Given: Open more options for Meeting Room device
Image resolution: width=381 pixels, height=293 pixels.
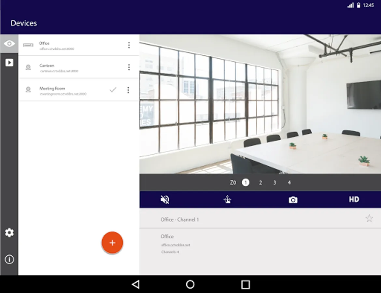Looking at the screenshot, I should (x=128, y=90).
